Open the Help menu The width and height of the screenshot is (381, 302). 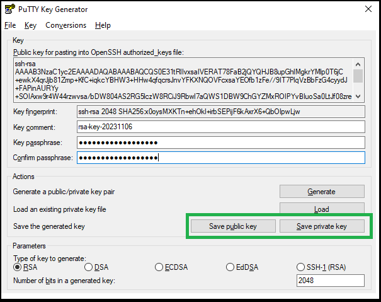tap(103, 25)
